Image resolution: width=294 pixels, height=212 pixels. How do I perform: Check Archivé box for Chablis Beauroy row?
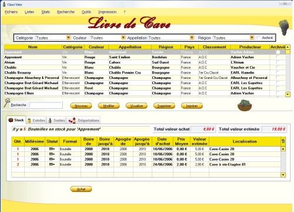278,72
